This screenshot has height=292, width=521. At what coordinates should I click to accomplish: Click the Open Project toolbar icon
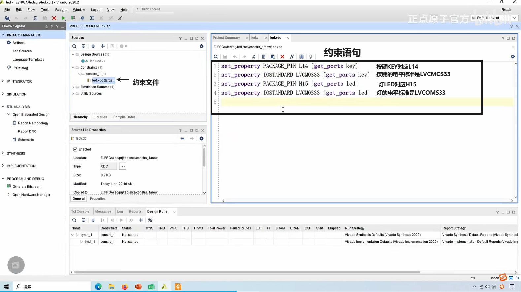pyautogui.click(x=7, y=18)
